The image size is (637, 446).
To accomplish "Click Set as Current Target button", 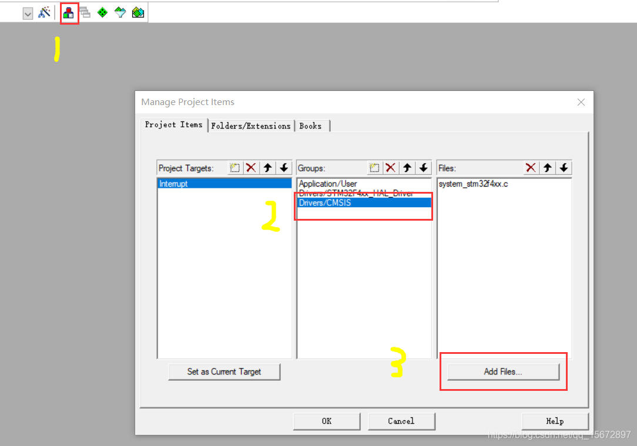I will [224, 371].
